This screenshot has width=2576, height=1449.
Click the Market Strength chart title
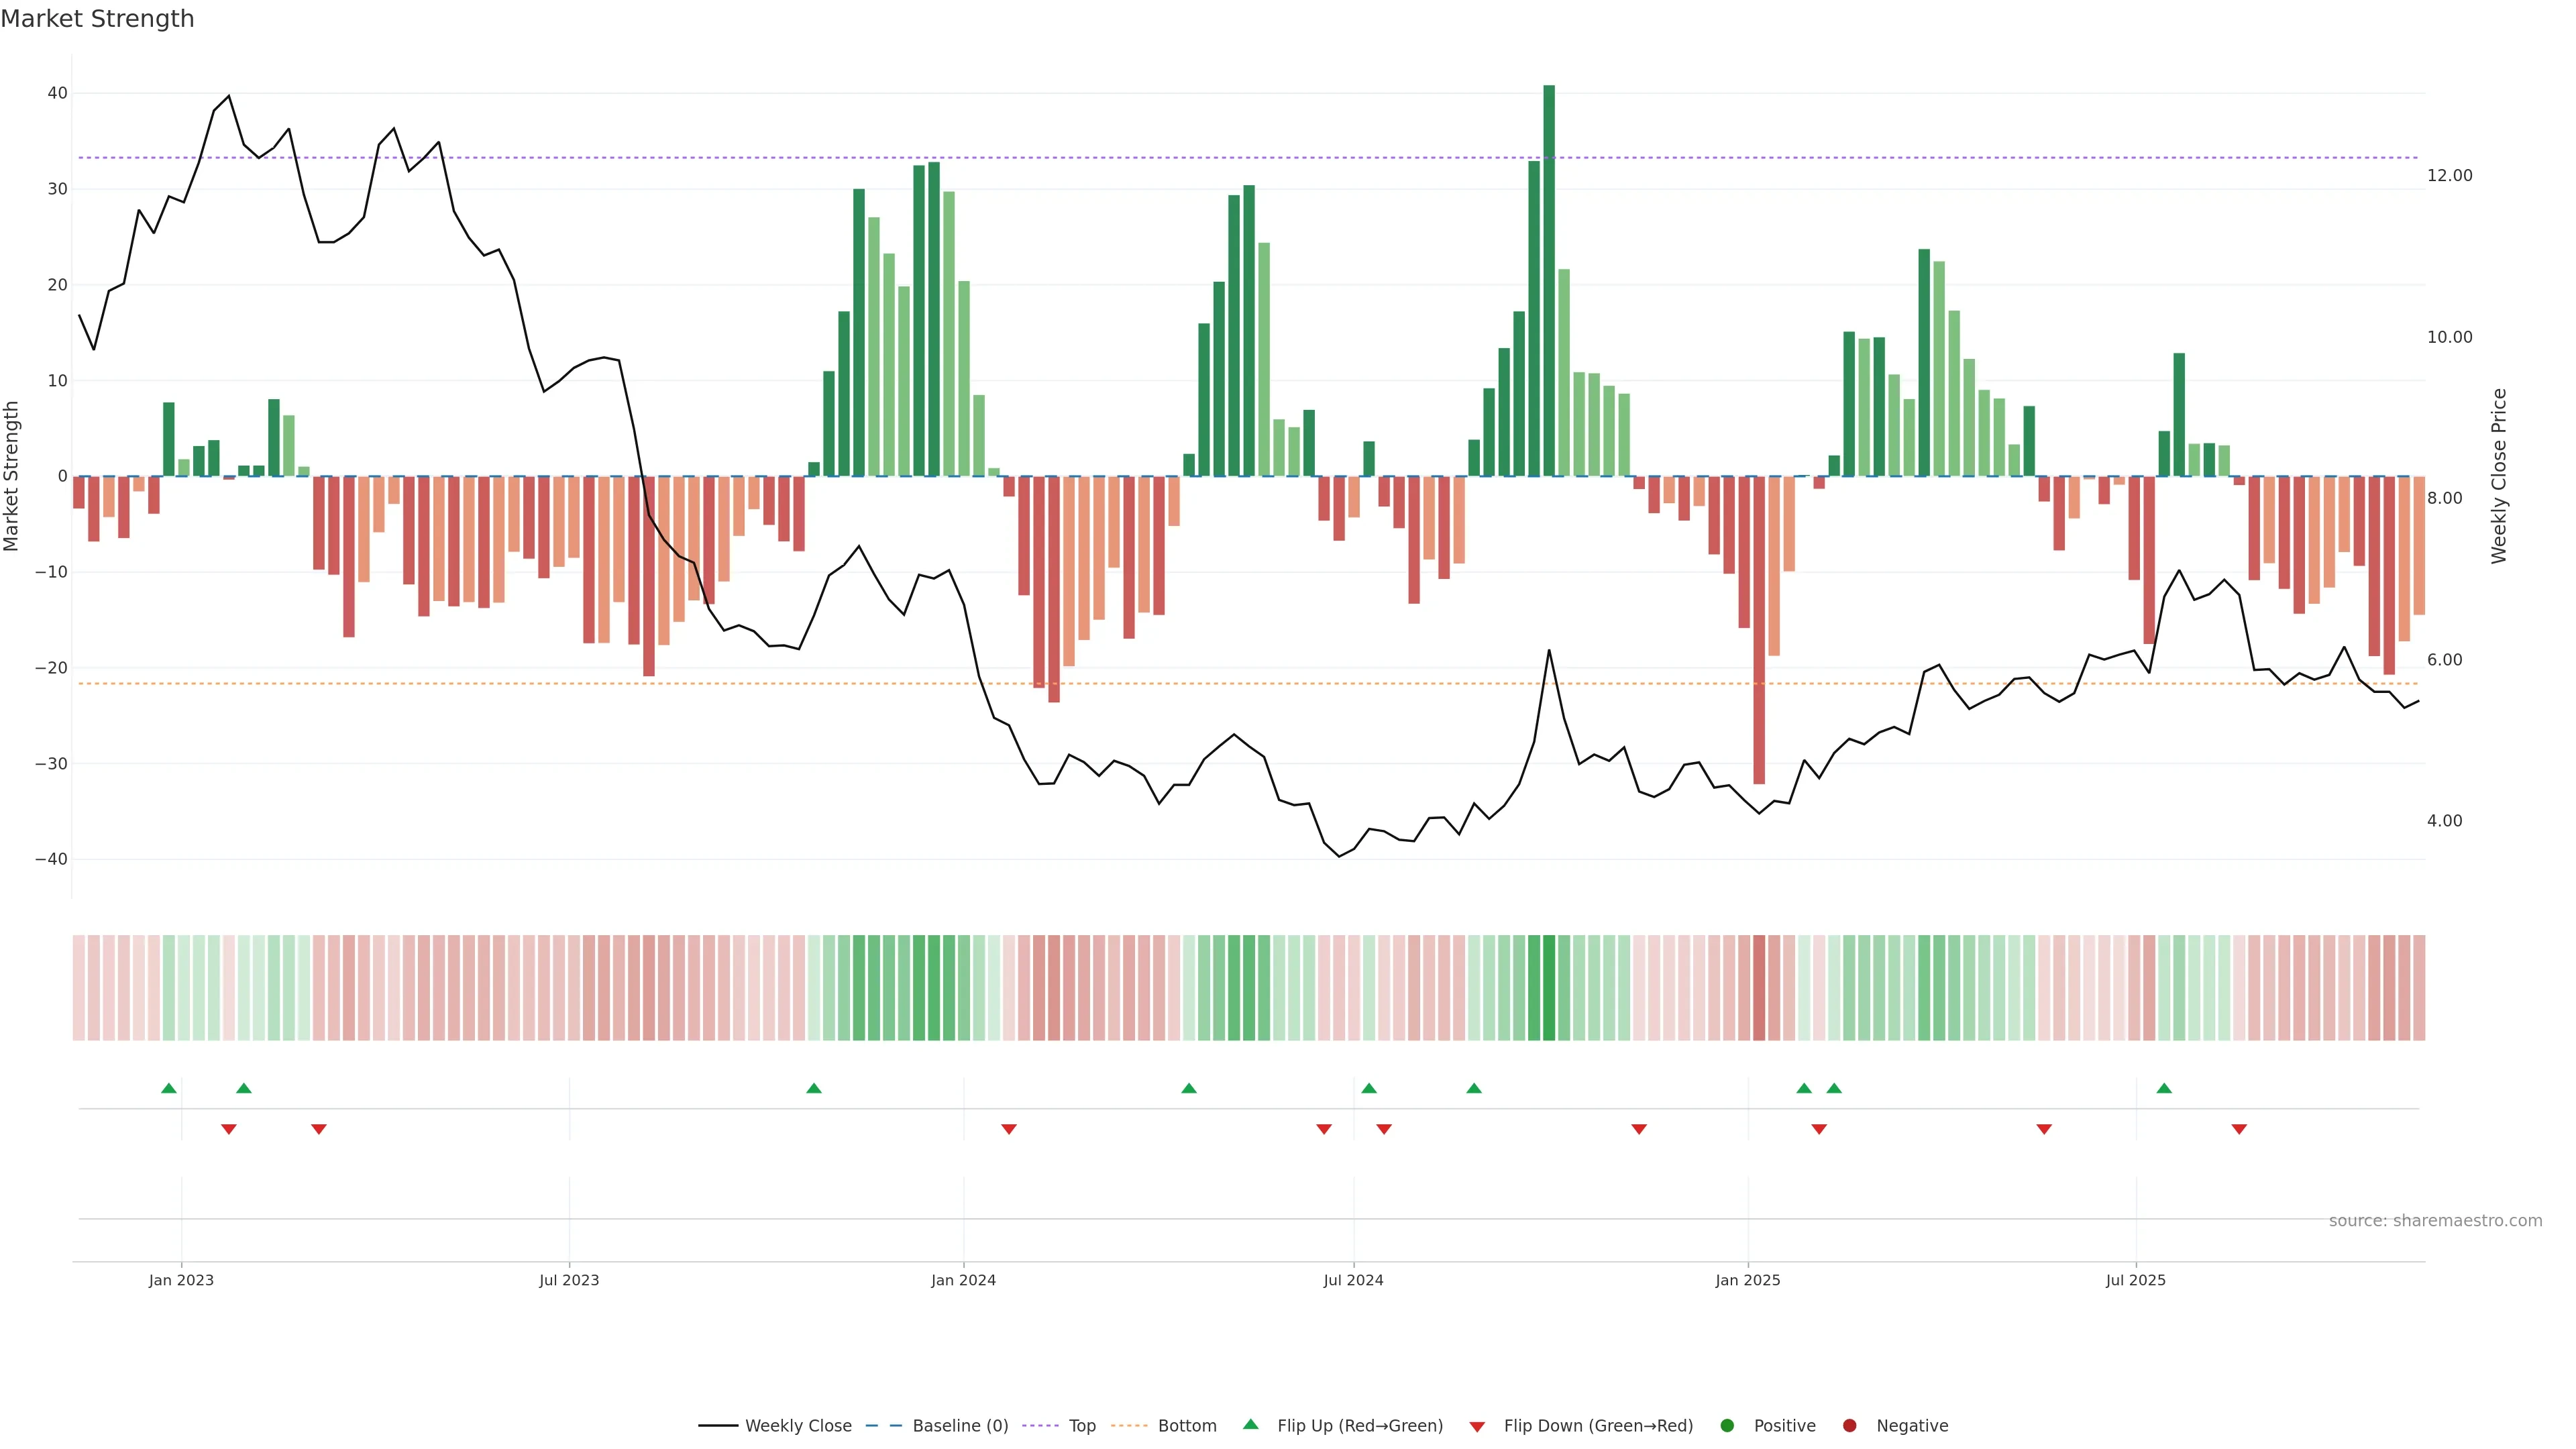pyautogui.click(x=98, y=19)
